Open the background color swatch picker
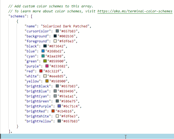The height and width of the screenshot is (139, 174). coord(55,36)
